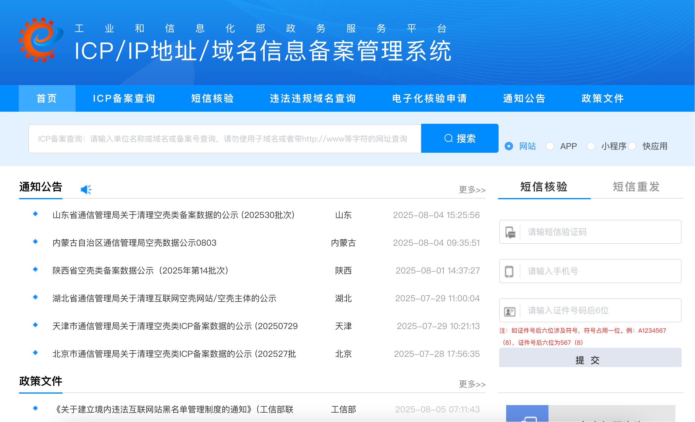Image resolution: width=695 pixels, height=422 pixels.
Task: Click the ID card icon in the certificate field
Action: [510, 311]
